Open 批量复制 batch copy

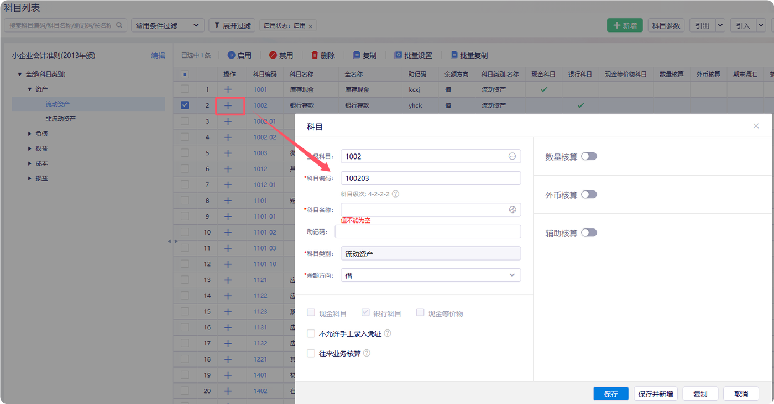pos(469,55)
